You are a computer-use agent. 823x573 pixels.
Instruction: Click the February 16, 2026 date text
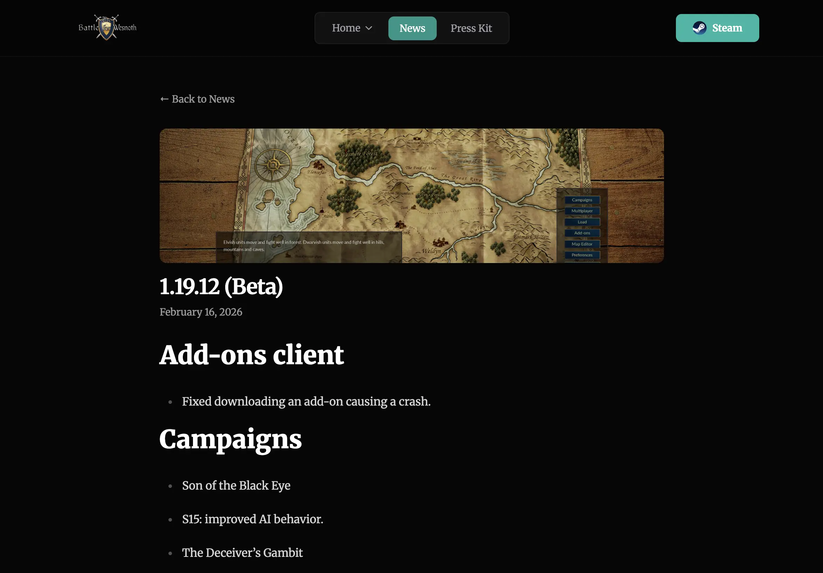click(201, 312)
